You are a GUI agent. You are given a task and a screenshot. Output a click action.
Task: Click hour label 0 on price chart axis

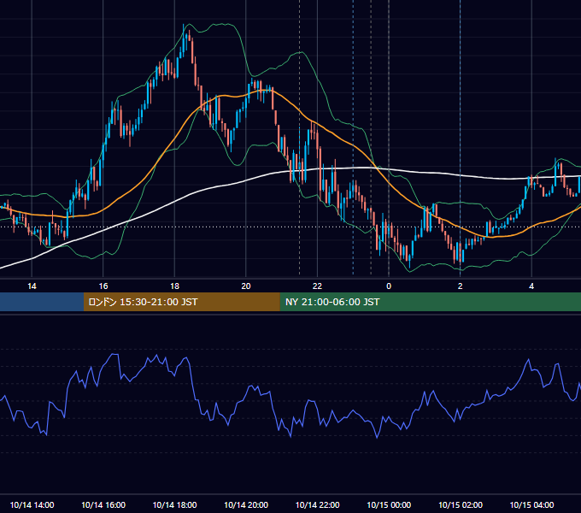click(389, 286)
